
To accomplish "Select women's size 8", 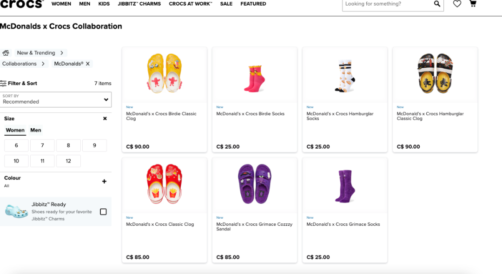I will [68, 145].
